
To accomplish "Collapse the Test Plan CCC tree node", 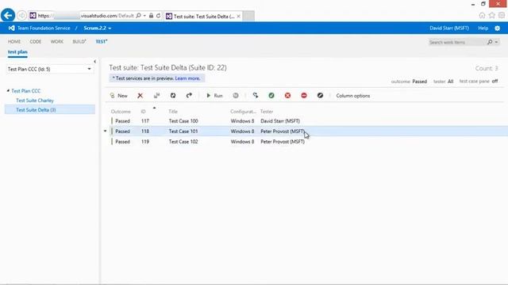I will click(x=8, y=91).
